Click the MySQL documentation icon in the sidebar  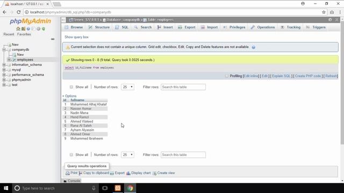[x=33, y=28]
